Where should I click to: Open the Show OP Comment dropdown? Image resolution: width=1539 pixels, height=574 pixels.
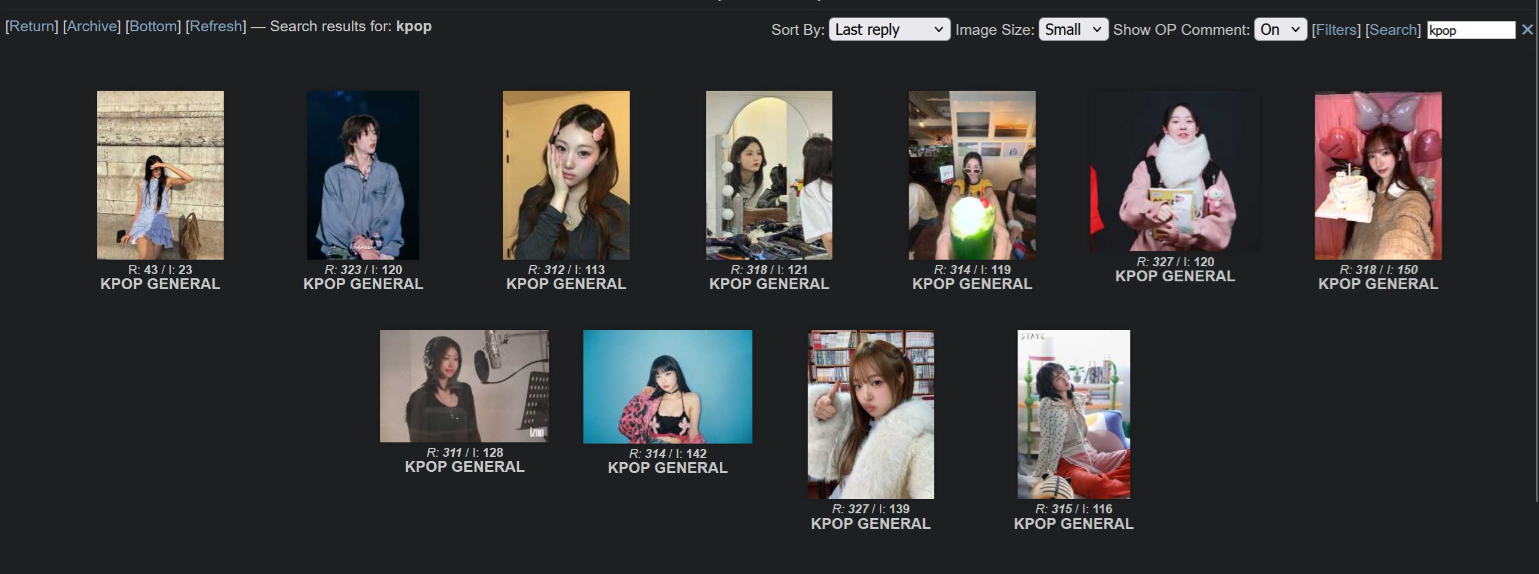pyautogui.click(x=1280, y=29)
